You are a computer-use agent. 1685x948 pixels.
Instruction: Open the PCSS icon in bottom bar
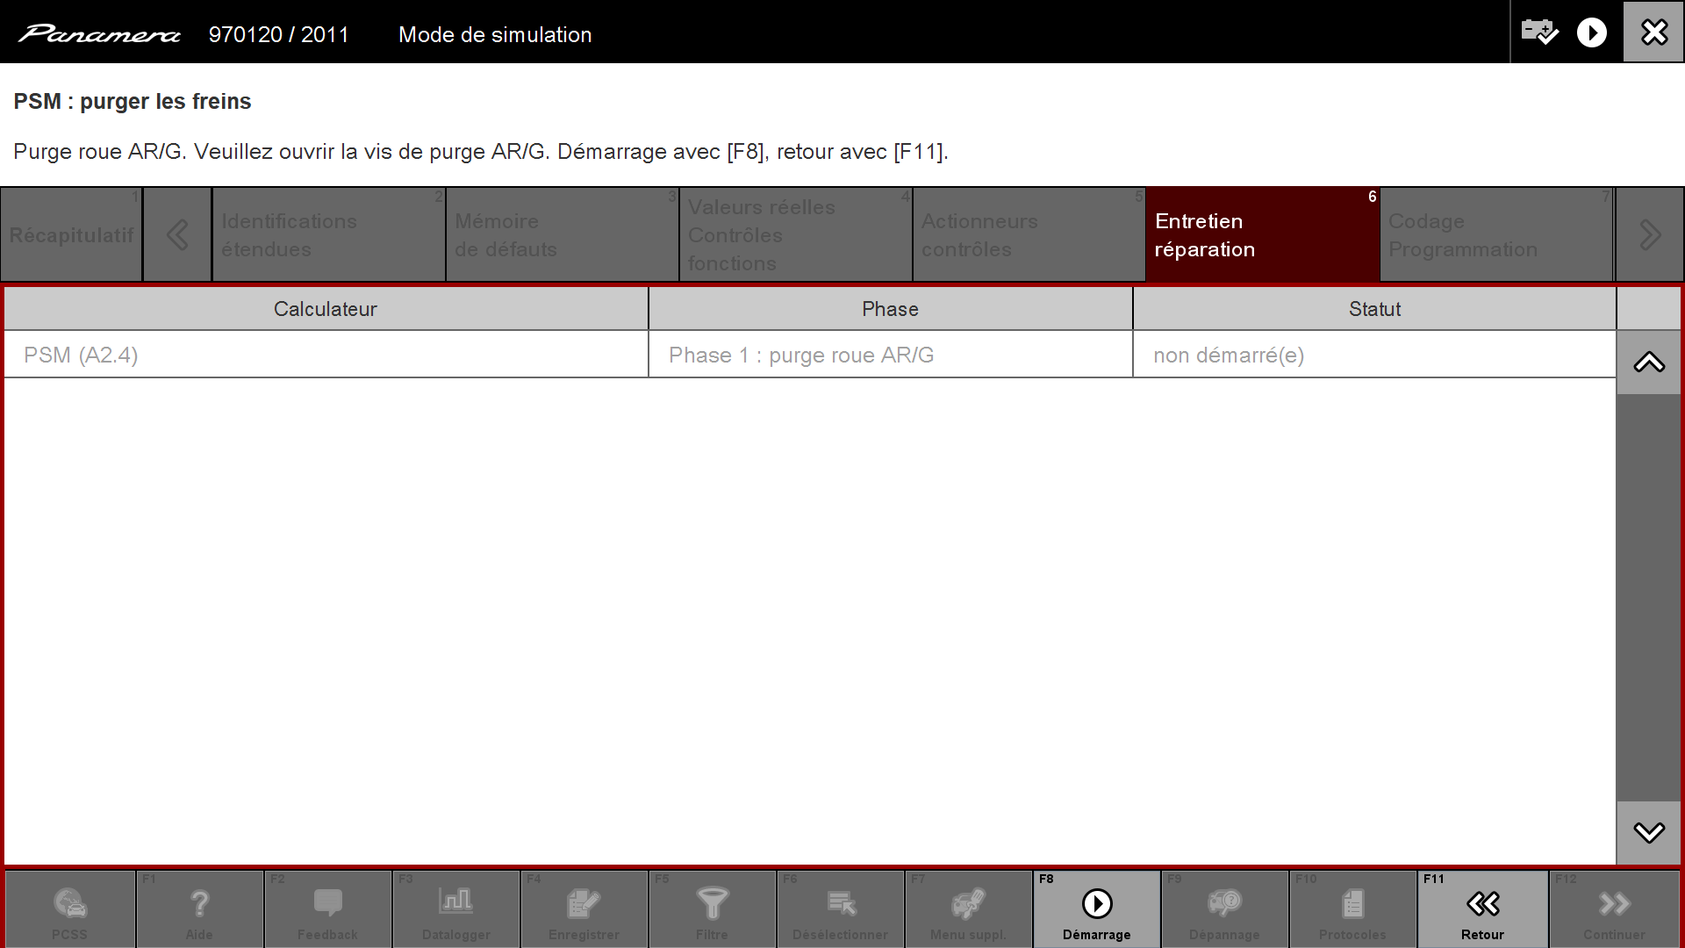(x=69, y=904)
